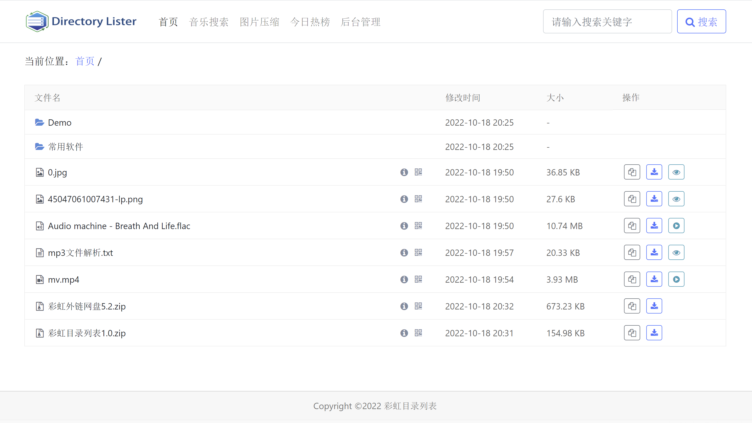Open the QR code panel for mv.mp4
Screen dimensions: 752x423
click(x=418, y=279)
